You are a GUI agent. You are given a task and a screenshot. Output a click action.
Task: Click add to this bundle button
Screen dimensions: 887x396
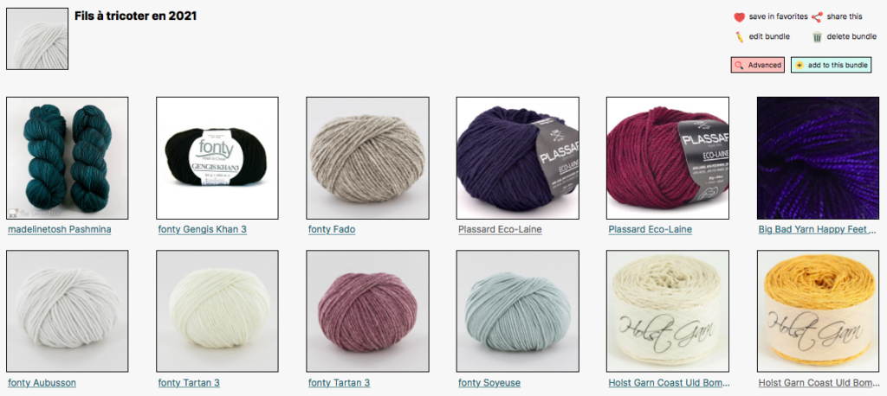(831, 66)
